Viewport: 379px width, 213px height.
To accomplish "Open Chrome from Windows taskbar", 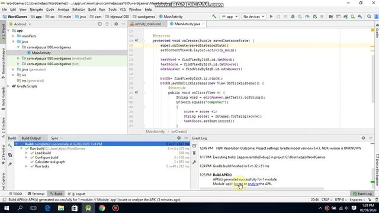I will click(102, 208).
